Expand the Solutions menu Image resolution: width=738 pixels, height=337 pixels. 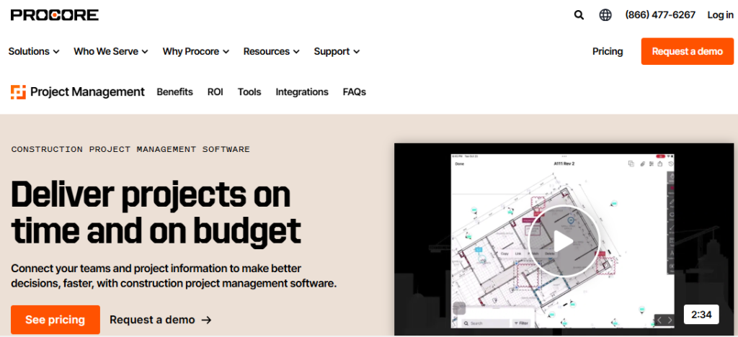(x=34, y=51)
